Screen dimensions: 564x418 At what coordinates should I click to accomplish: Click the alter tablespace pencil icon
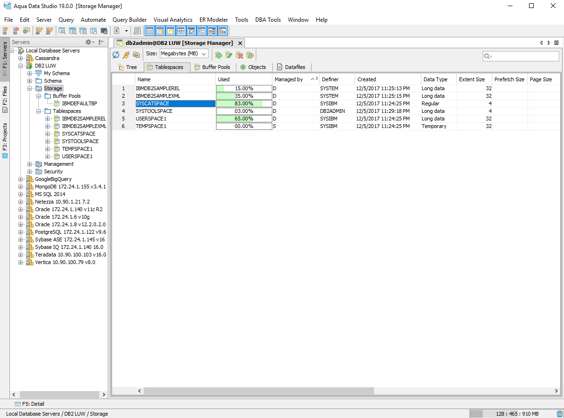[x=229, y=55]
